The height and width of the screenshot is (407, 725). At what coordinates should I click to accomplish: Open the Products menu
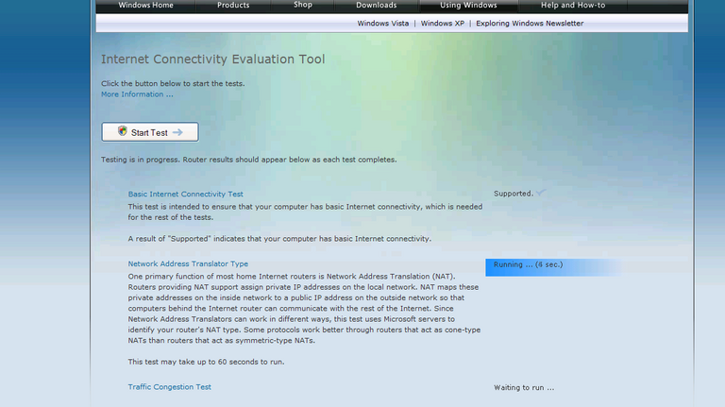(233, 5)
